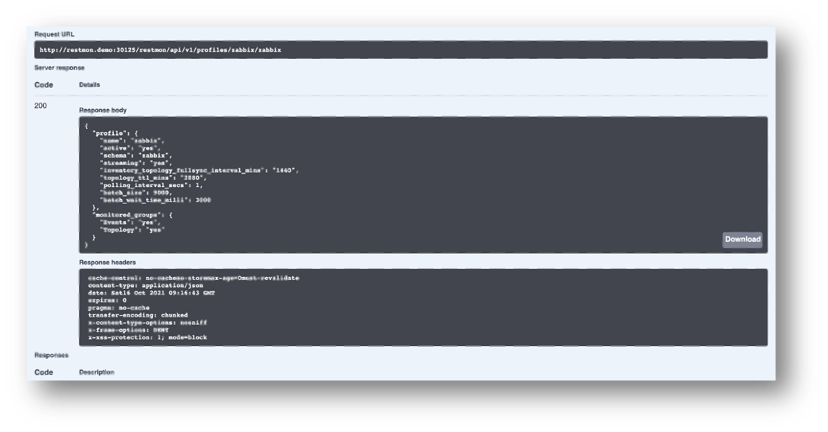Click the transfer-encoding: chunked header
Image resolution: width=828 pixels, height=432 pixels.
click(137, 314)
